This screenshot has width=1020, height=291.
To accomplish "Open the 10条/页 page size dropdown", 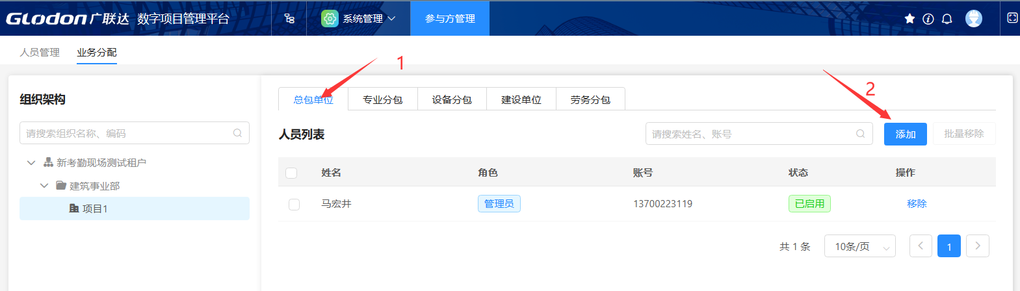I will pyautogui.click(x=860, y=246).
